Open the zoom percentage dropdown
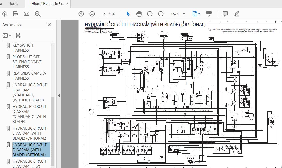 [x=184, y=14]
